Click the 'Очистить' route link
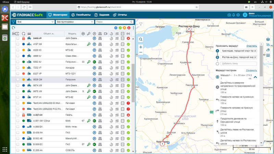This screenshot has width=274, height=154. coord(251,46)
